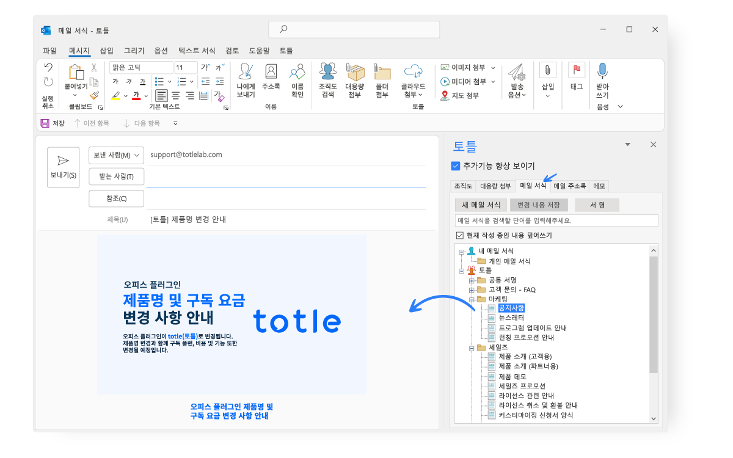Apply bold with the 가 button
This screenshot has height=458, width=733.
coord(115,81)
